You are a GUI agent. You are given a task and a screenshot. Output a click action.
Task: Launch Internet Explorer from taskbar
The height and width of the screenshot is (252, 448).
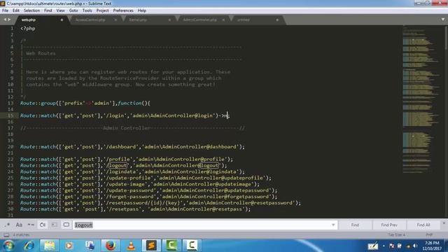coord(29,246)
